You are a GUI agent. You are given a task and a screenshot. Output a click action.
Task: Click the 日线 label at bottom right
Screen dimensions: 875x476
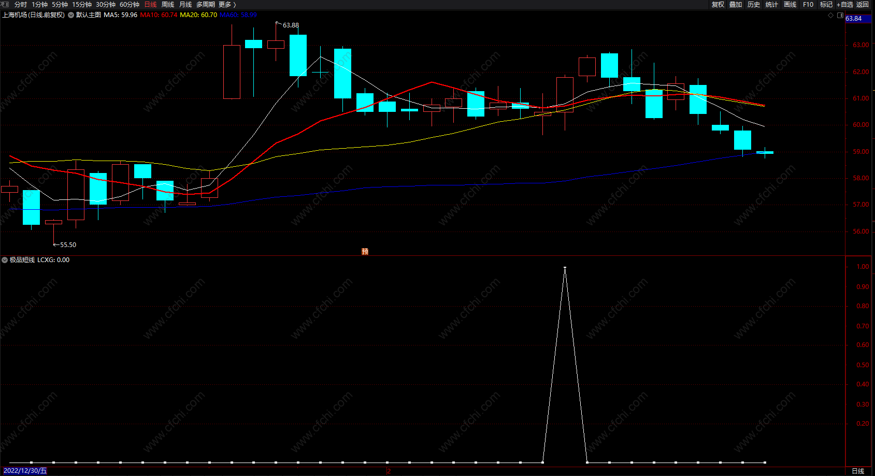(x=858, y=471)
